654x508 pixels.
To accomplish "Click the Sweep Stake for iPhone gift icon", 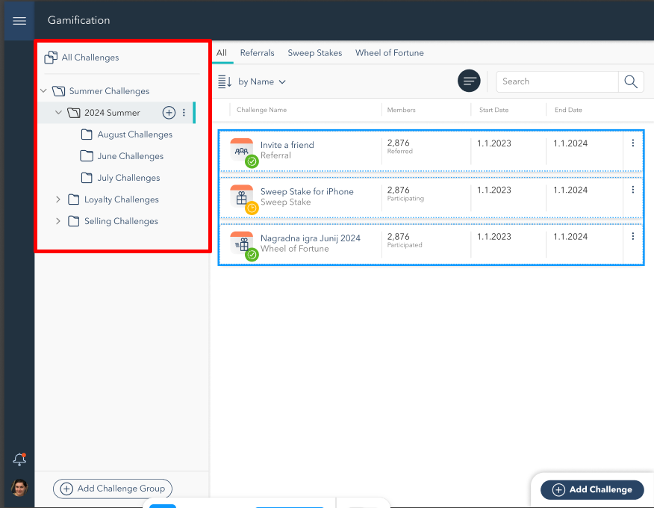I will pos(241,196).
